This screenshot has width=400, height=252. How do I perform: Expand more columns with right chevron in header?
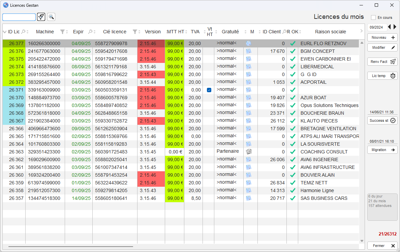tap(362, 31)
